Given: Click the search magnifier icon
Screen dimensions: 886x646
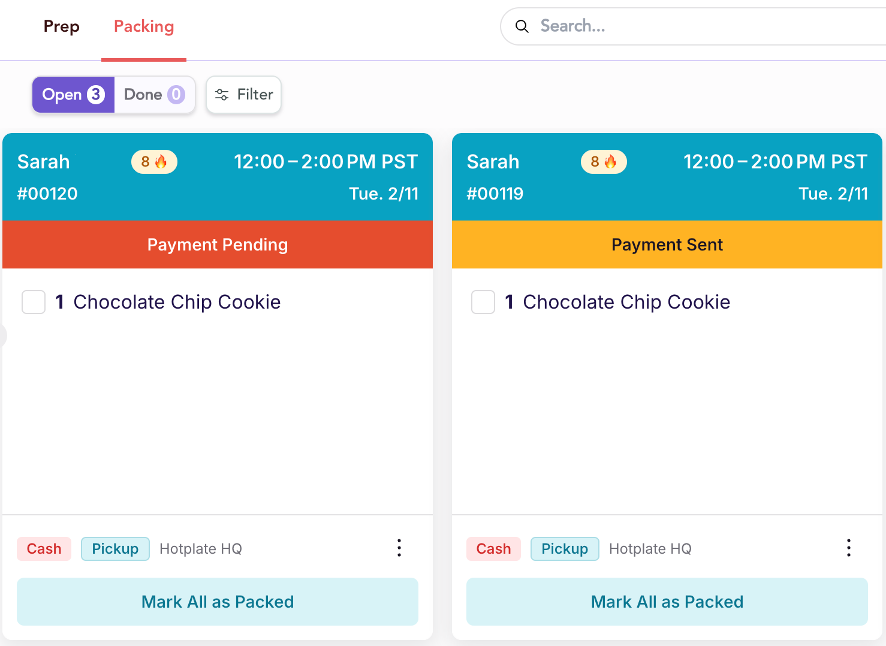Looking at the screenshot, I should click(522, 26).
